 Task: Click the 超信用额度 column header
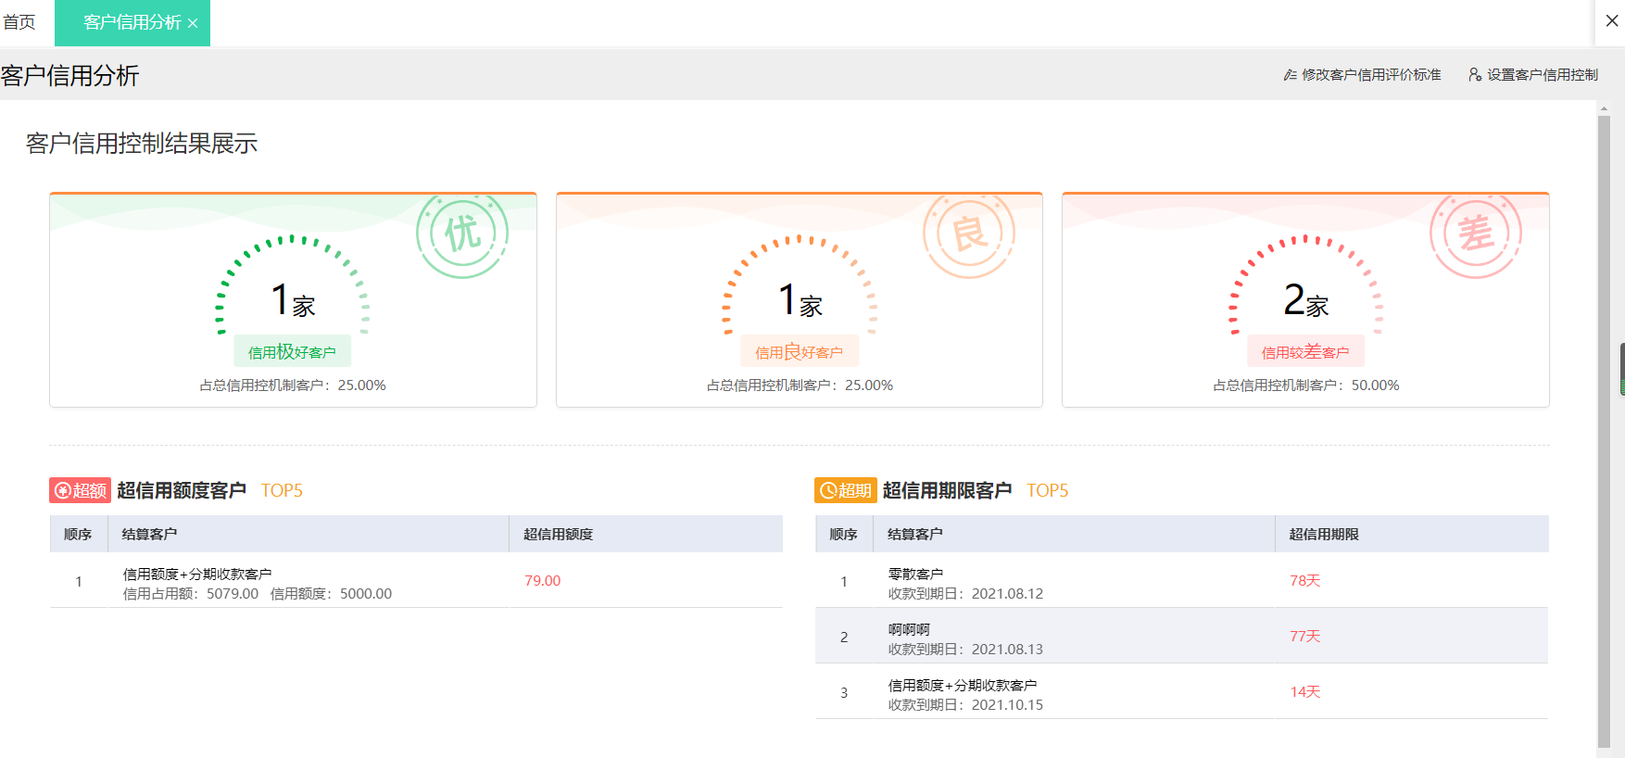(x=558, y=535)
